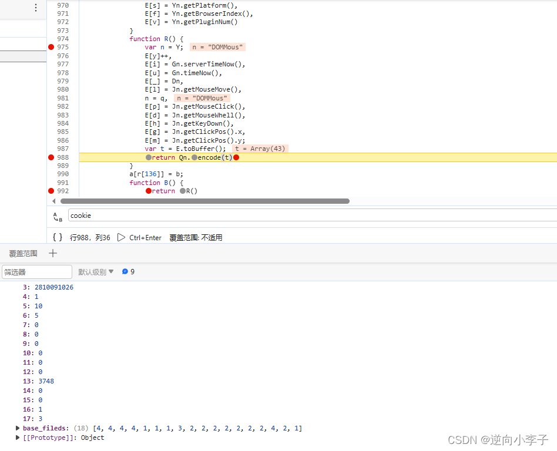This screenshot has height=451, width=557.
Task: Click the play icon next to Ctrl+Enter
Action: click(x=121, y=237)
